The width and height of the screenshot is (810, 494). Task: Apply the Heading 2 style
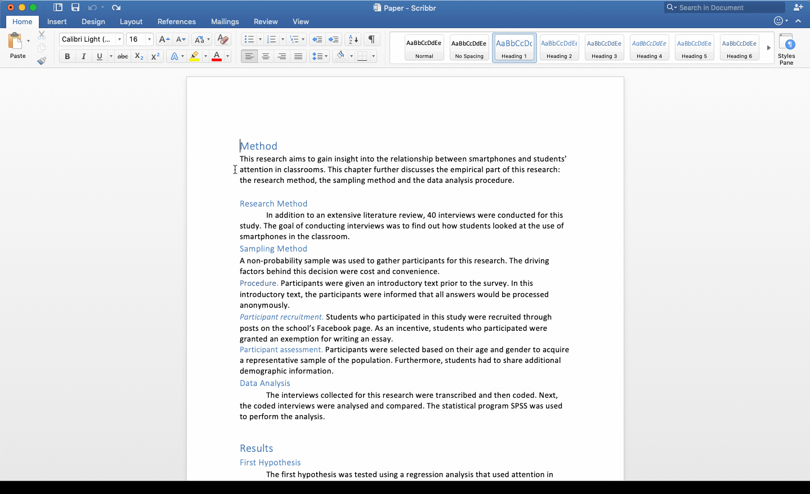[x=559, y=47]
